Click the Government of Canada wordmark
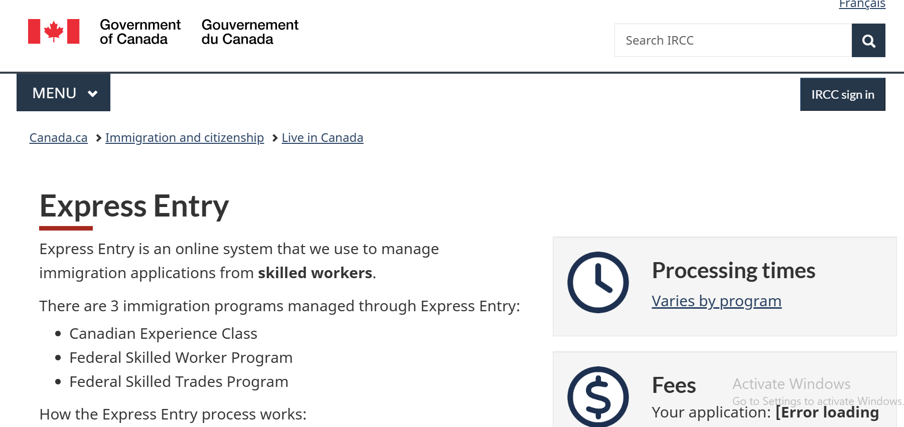The width and height of the screenshot is (904, 427). (140, 32)
